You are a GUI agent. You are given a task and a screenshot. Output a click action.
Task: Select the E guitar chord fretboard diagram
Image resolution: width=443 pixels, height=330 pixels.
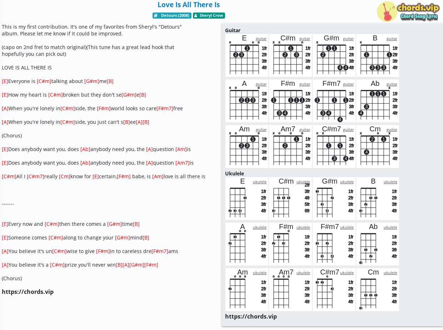pos(247,55)
